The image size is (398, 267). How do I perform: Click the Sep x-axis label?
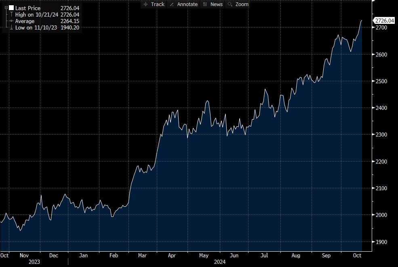tap(326, 256)
